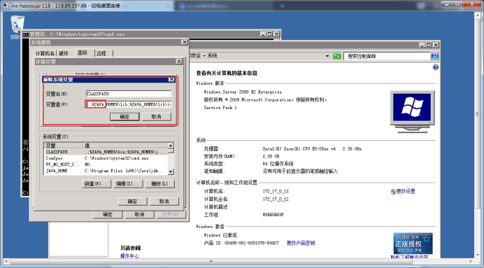
Task: Click 删除(L) under system variables
Action: point(160,184)
